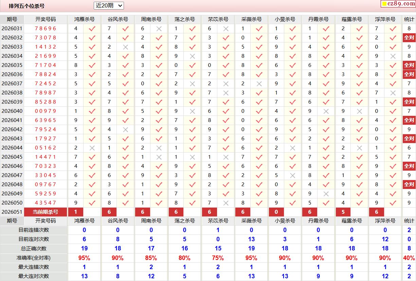Click the check mark for 鸿雁杀号 in row 2026031
Screen dimensions: 416x281
92,29
